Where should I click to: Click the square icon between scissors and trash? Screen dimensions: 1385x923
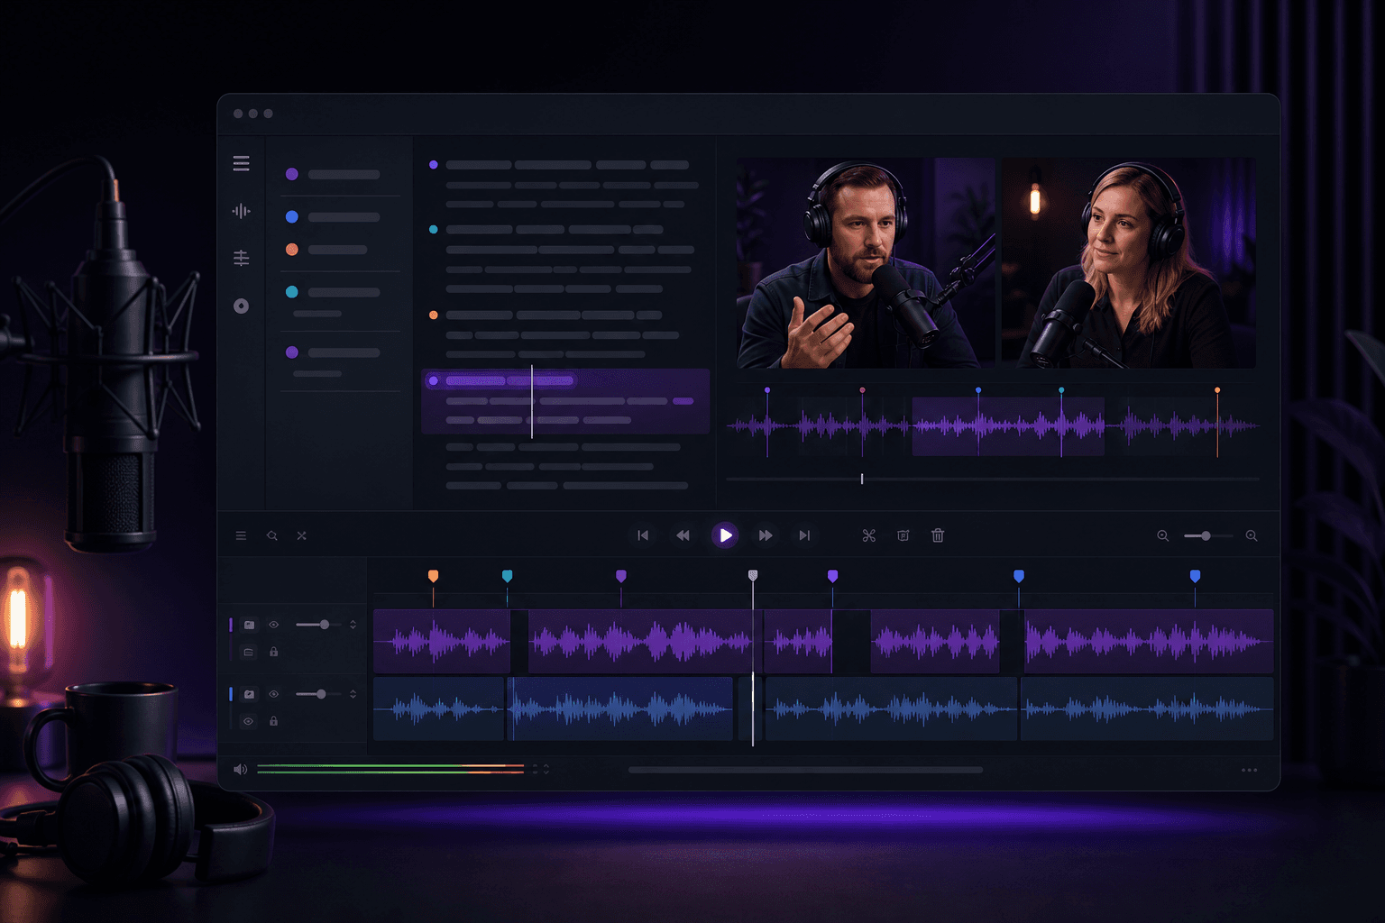point(903,535)
